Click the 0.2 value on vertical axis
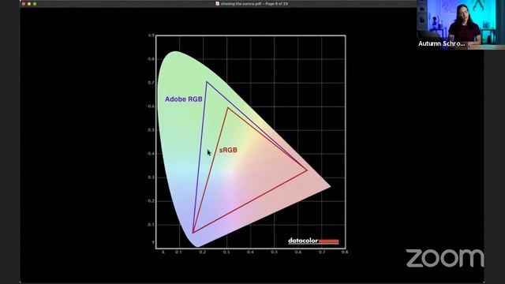The image size is (505, 284). click(151, 201)
